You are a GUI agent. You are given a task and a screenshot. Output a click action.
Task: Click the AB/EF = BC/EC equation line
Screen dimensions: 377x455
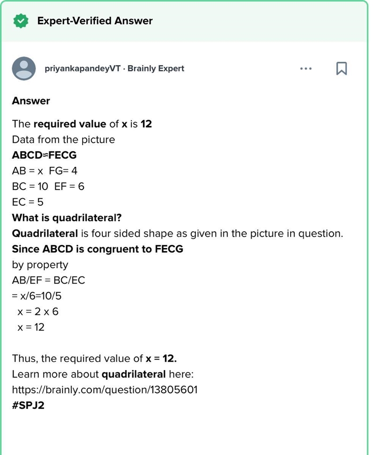[49, 281]
